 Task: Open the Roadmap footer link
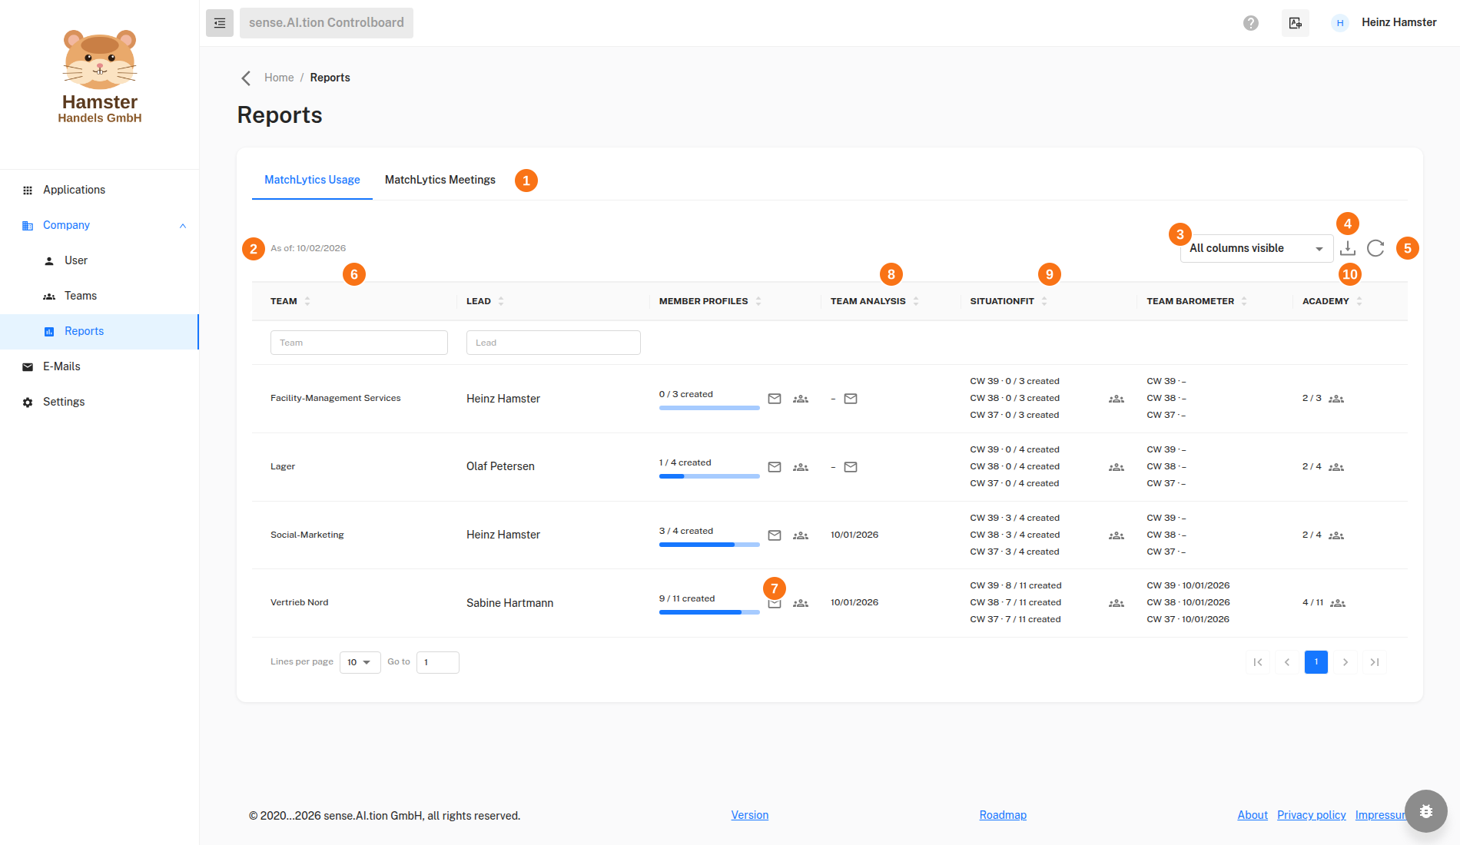pyautogui.click(x=1003, y=815)
